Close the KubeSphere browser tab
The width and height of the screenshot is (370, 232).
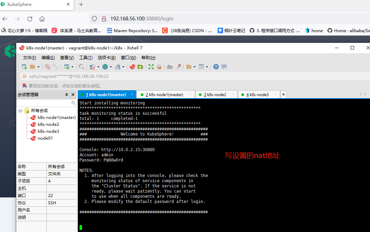pyautogui.click(x=68, y=4)
